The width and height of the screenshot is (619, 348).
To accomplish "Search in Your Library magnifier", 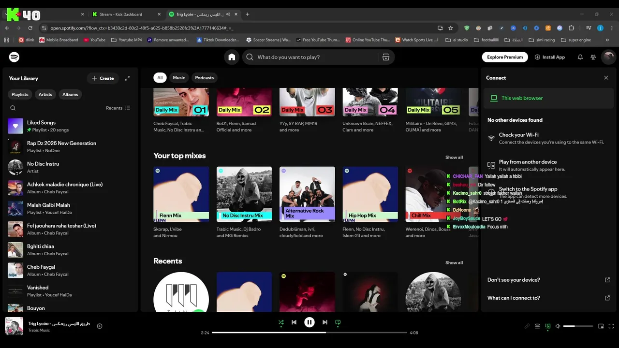I will point(13,108).
